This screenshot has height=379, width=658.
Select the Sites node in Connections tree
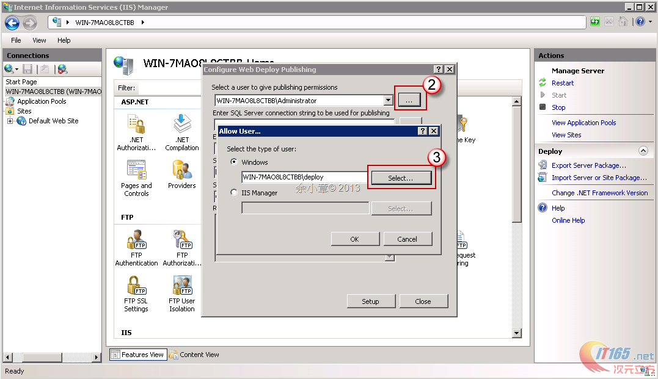(x=24, y=111)
